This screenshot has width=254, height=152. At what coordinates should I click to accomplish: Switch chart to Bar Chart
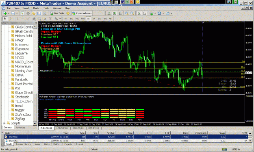(x=109, y=13)
